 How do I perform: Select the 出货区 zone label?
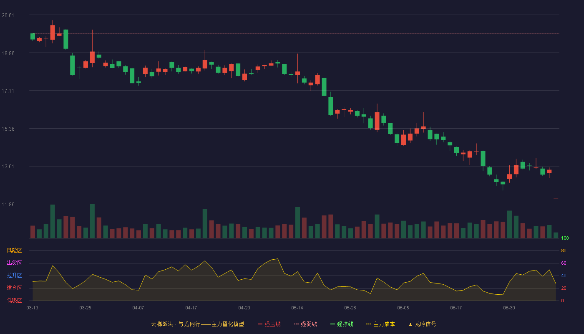click(14, 263)
